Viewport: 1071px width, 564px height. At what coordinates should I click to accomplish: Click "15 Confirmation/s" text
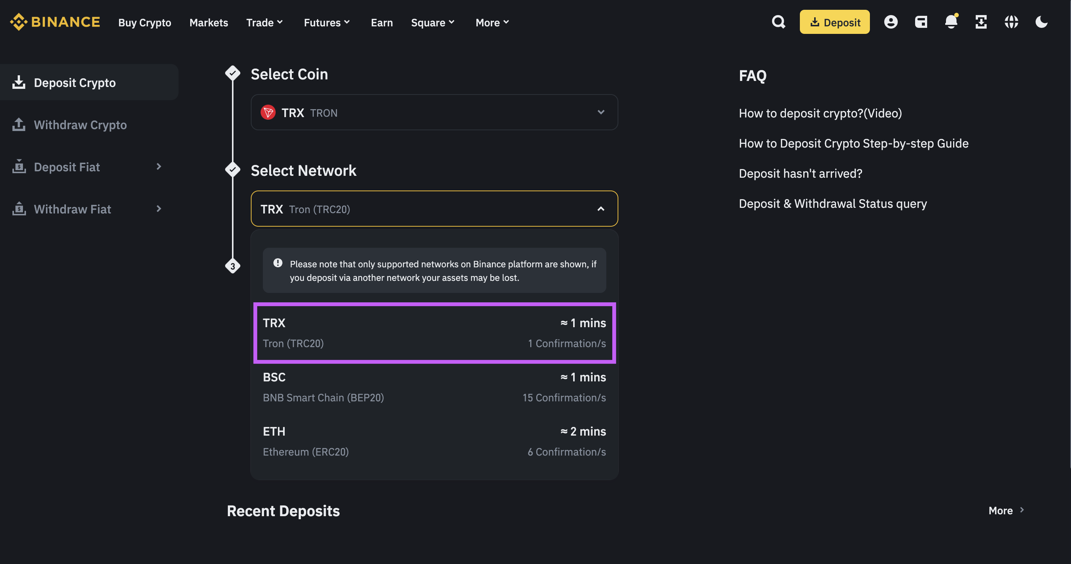tap(564, 398)
